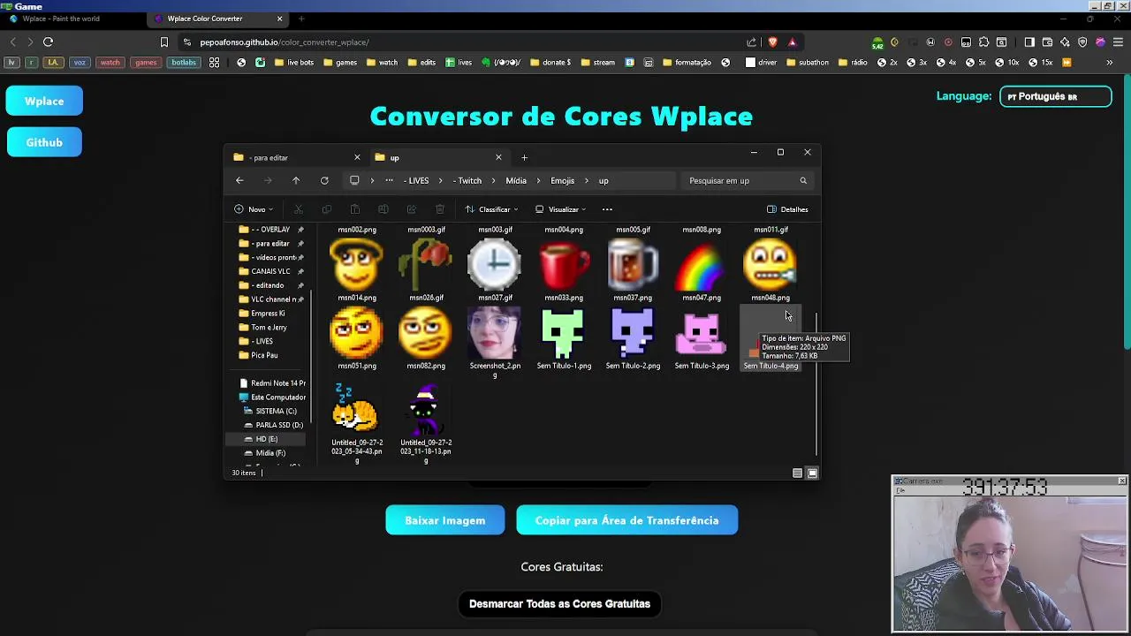Open 'HD (E:)' drive in the navigation tree
The width and height of the screenshot is (1131, 636).
point(266,439)
